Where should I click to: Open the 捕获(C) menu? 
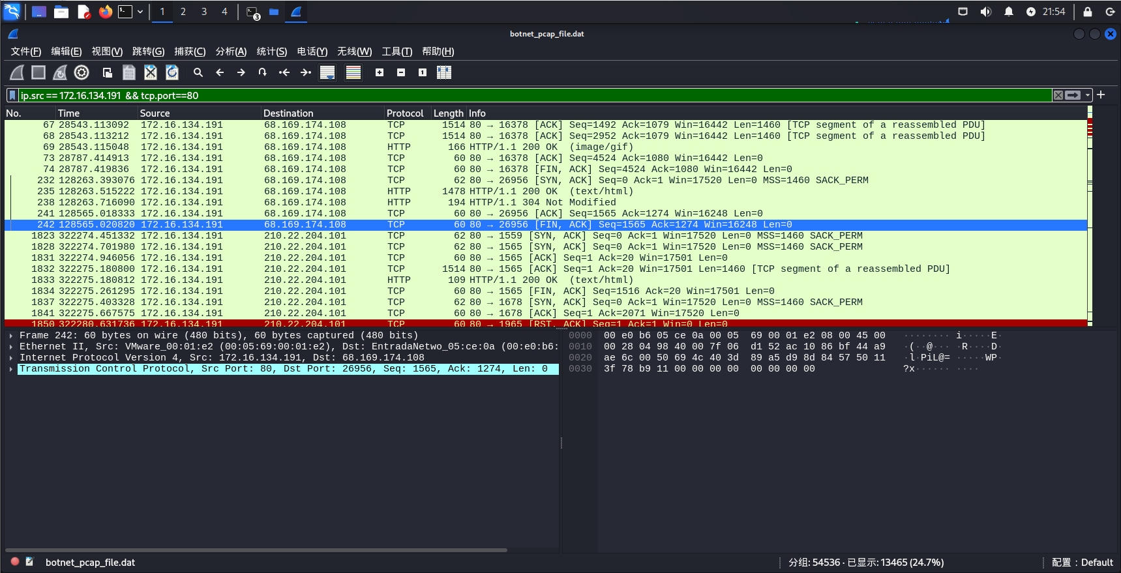(x=190, y=51)
